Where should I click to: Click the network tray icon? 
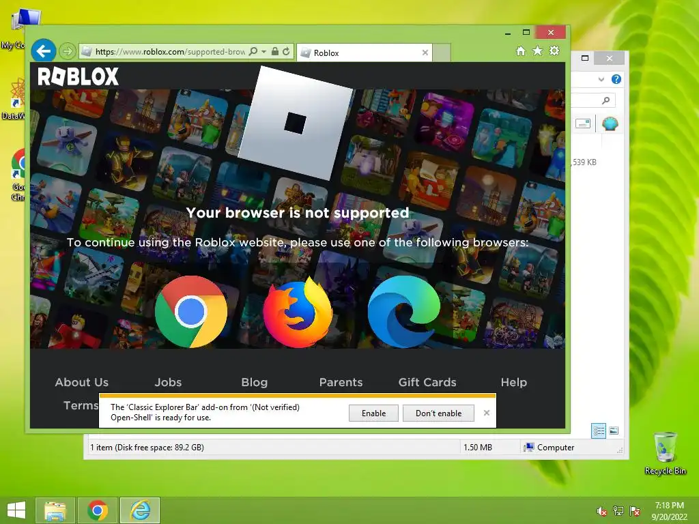click(x=618, y=511)
